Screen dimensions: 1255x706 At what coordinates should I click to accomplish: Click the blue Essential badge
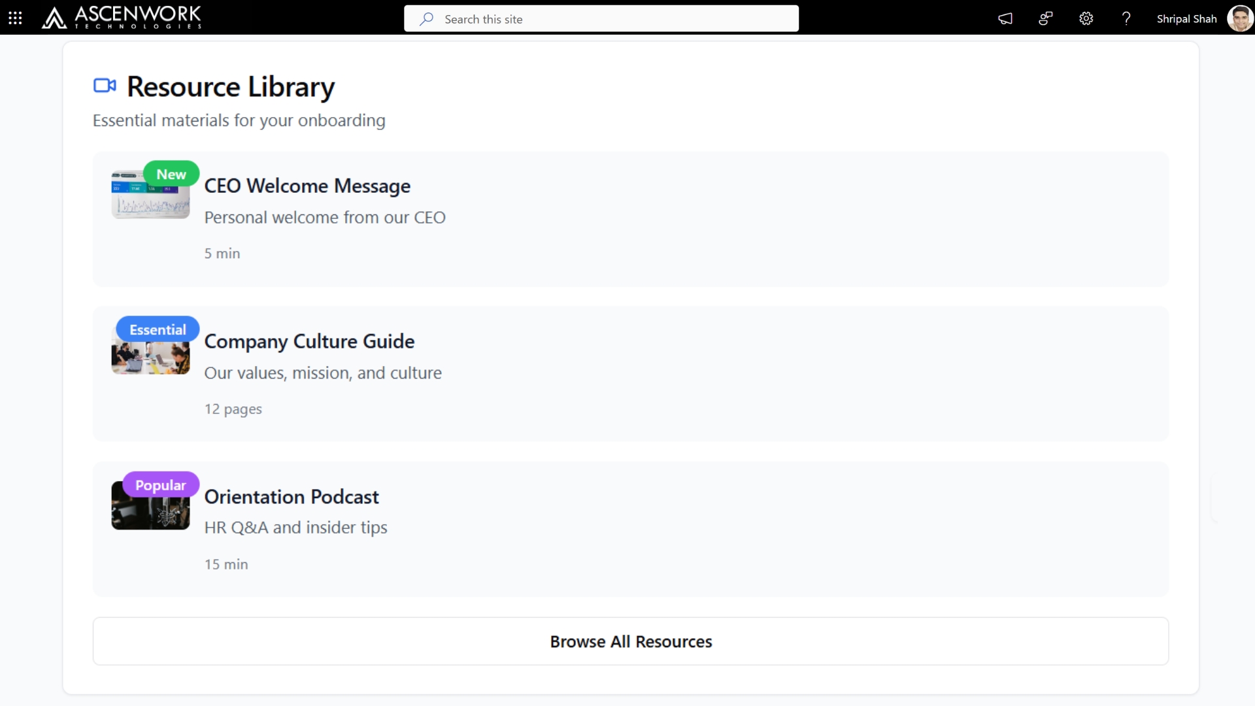click(158, 329)
